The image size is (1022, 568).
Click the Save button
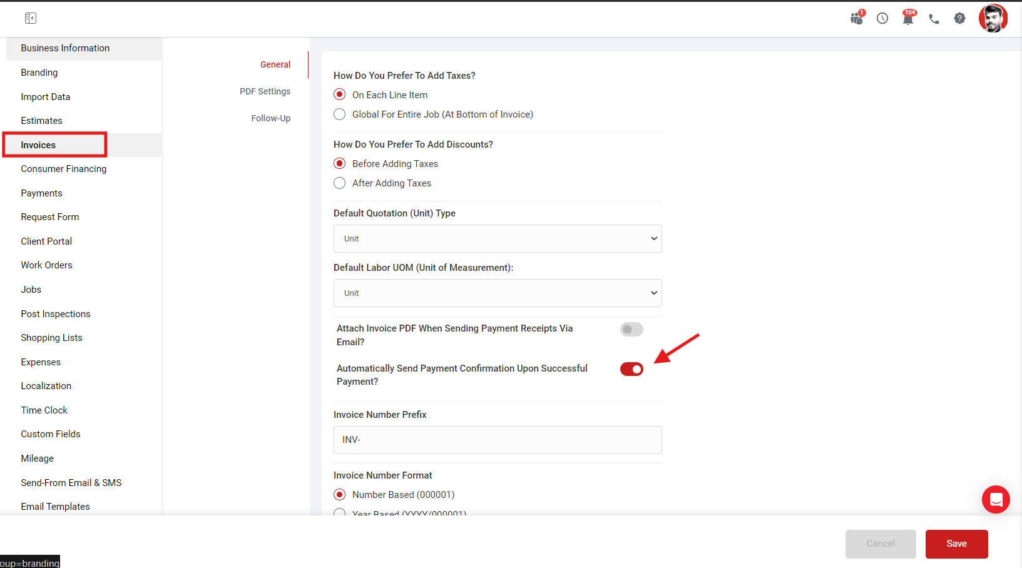[x=956, y=544]
